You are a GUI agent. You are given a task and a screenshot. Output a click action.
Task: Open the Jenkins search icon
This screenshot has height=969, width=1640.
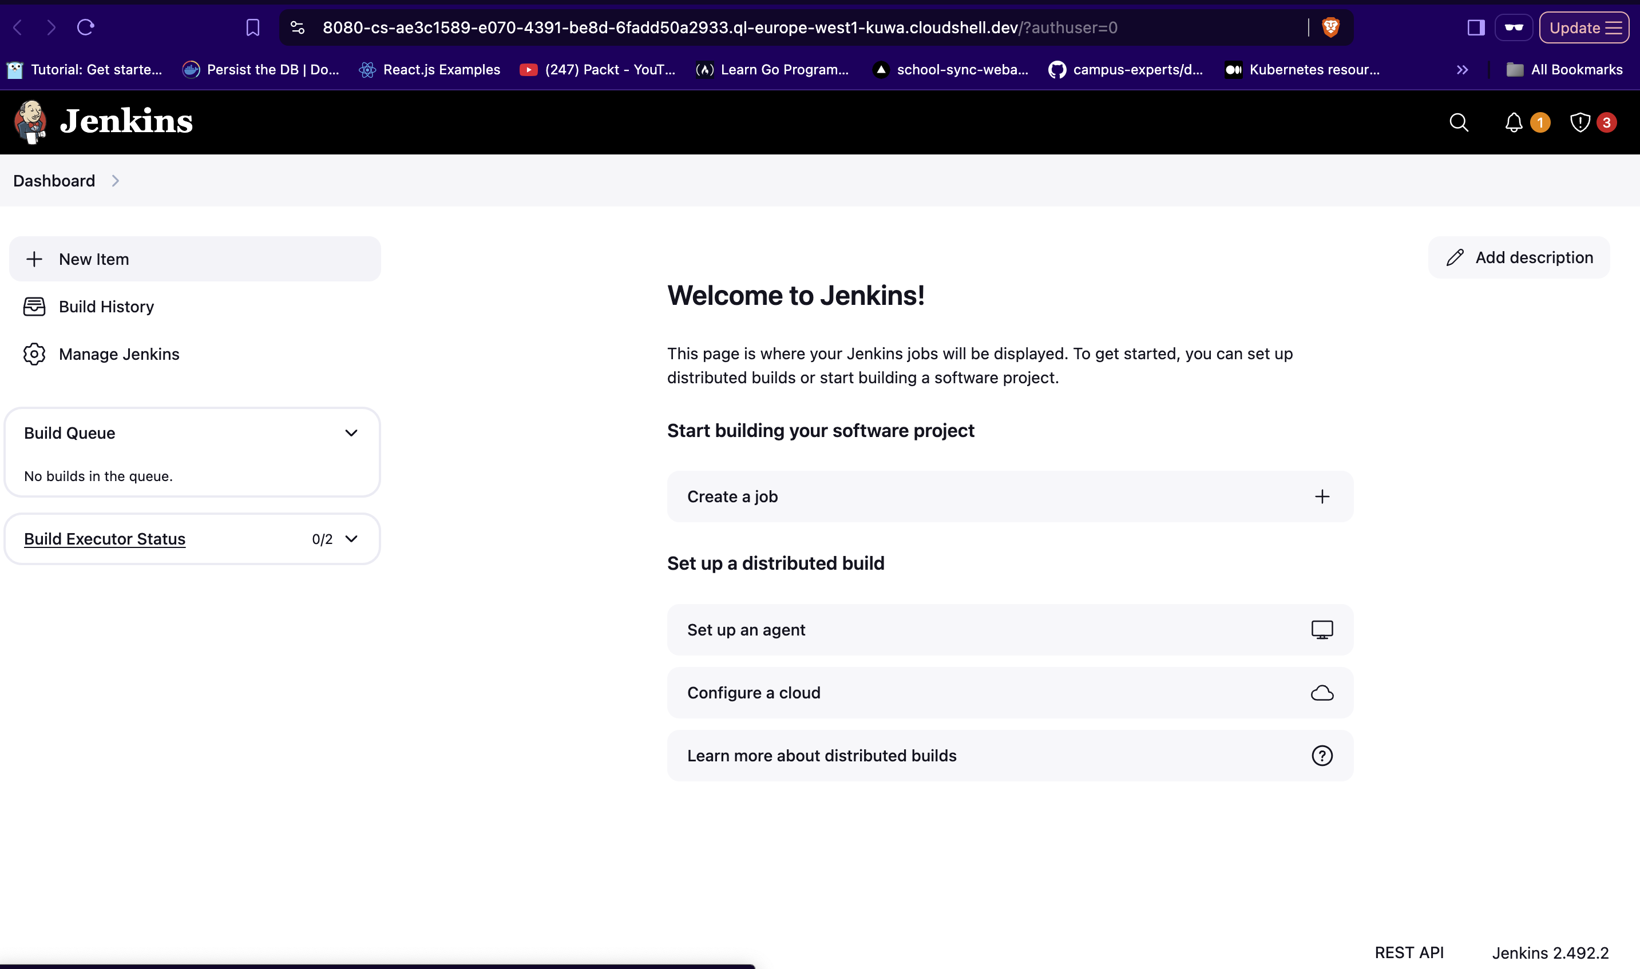[x=1459, y=123]
